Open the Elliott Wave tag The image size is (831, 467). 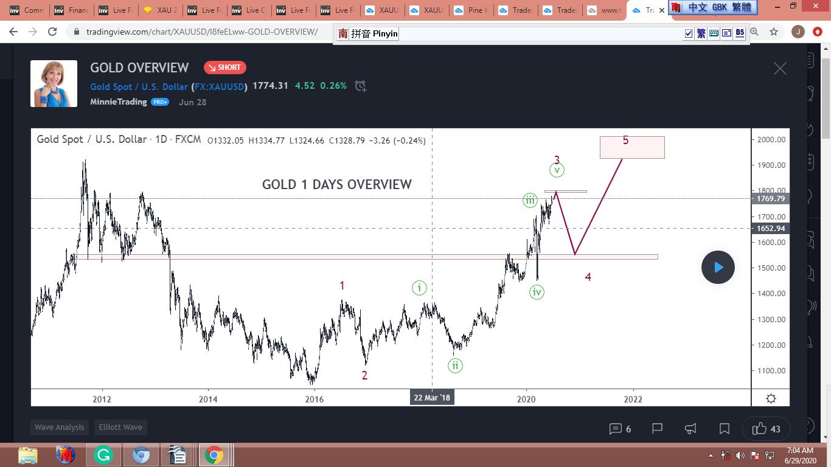(120, 427)
